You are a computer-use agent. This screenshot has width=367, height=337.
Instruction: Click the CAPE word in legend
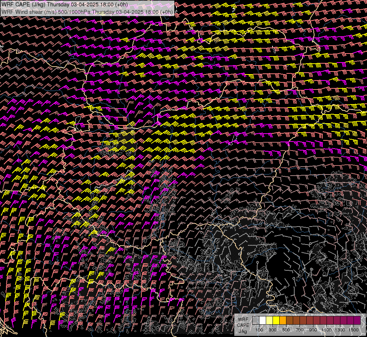tap(243, 325)
